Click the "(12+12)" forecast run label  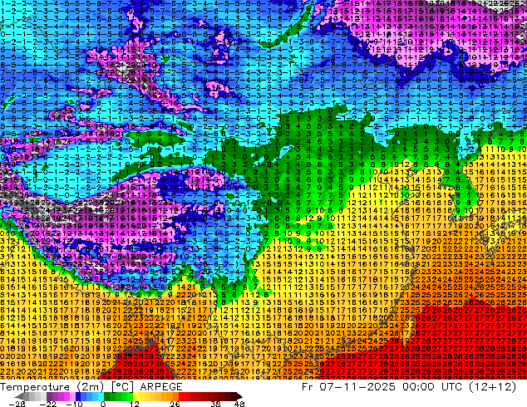pos(493,387)
